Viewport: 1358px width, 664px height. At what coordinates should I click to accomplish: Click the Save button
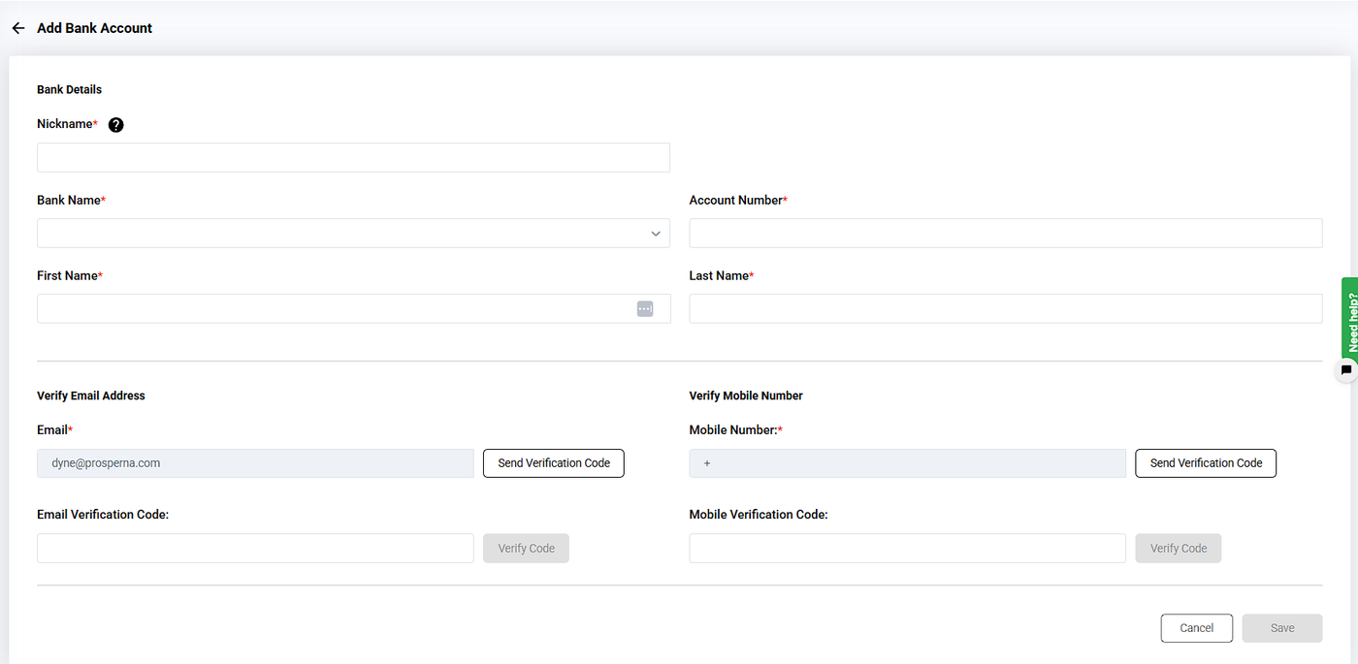1281,628
